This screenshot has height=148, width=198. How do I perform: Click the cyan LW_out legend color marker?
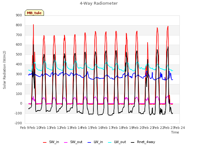pyautogui.click(x=110, y=142)
